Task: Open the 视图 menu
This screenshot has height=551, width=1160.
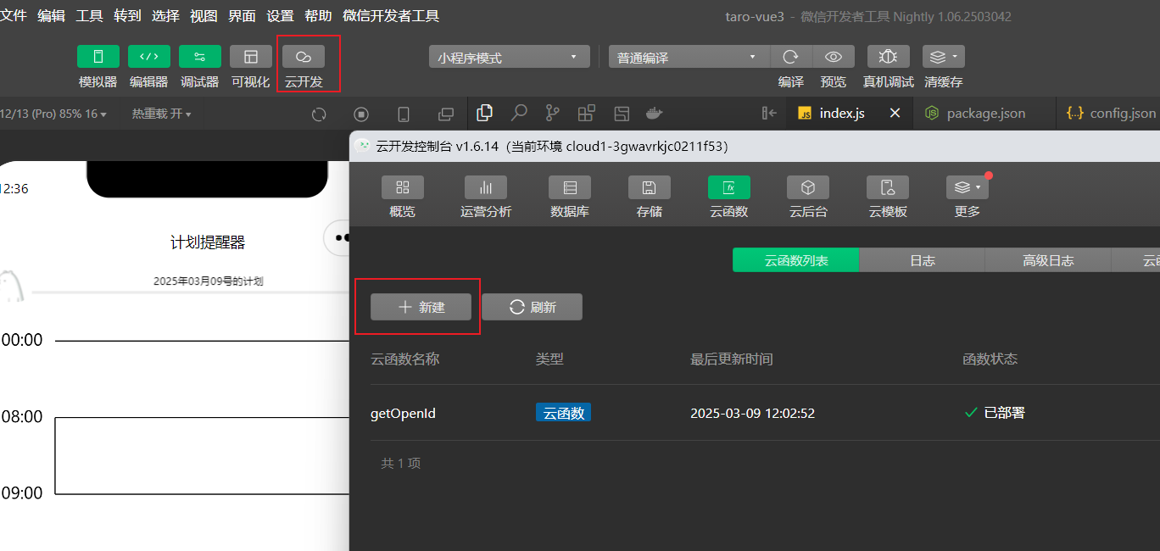Action: click(x=204, y=16)
